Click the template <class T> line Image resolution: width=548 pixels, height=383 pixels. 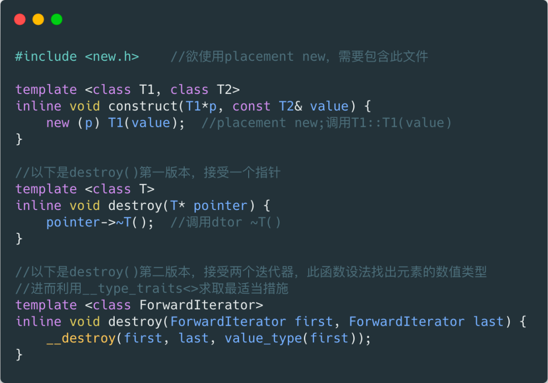pyautogui.click(x=85, y=189)
